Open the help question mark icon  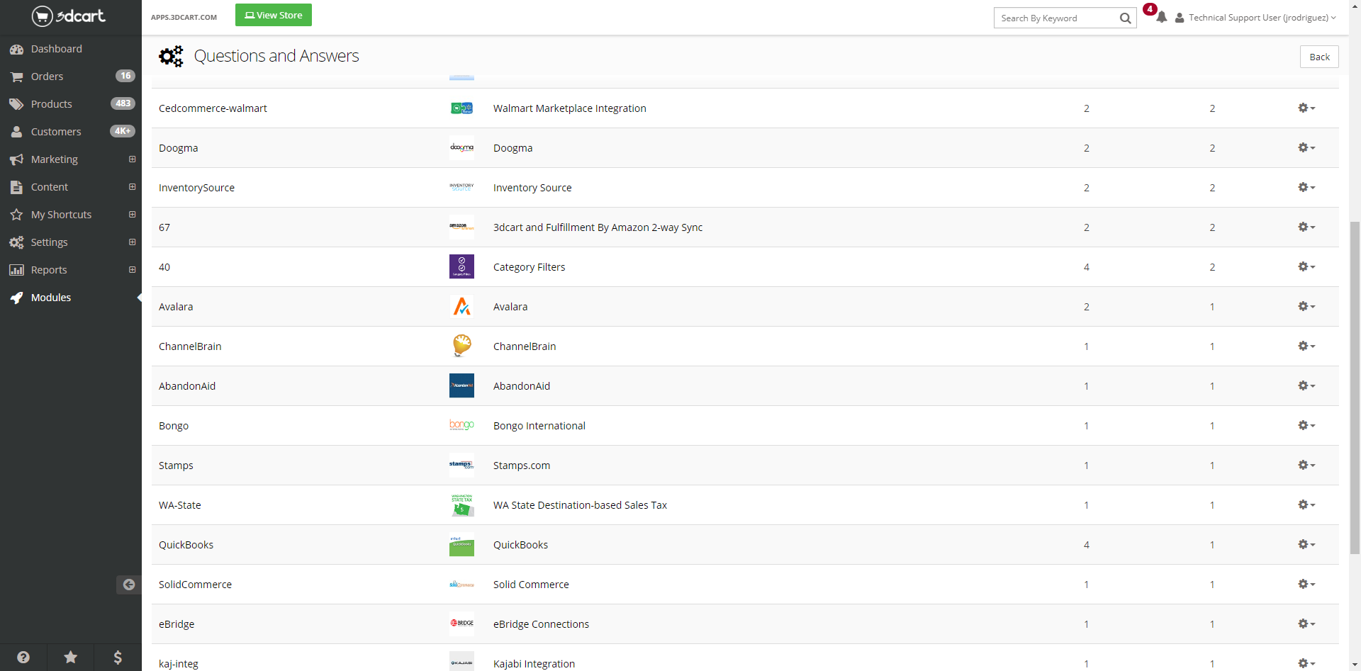click(23, 658)
